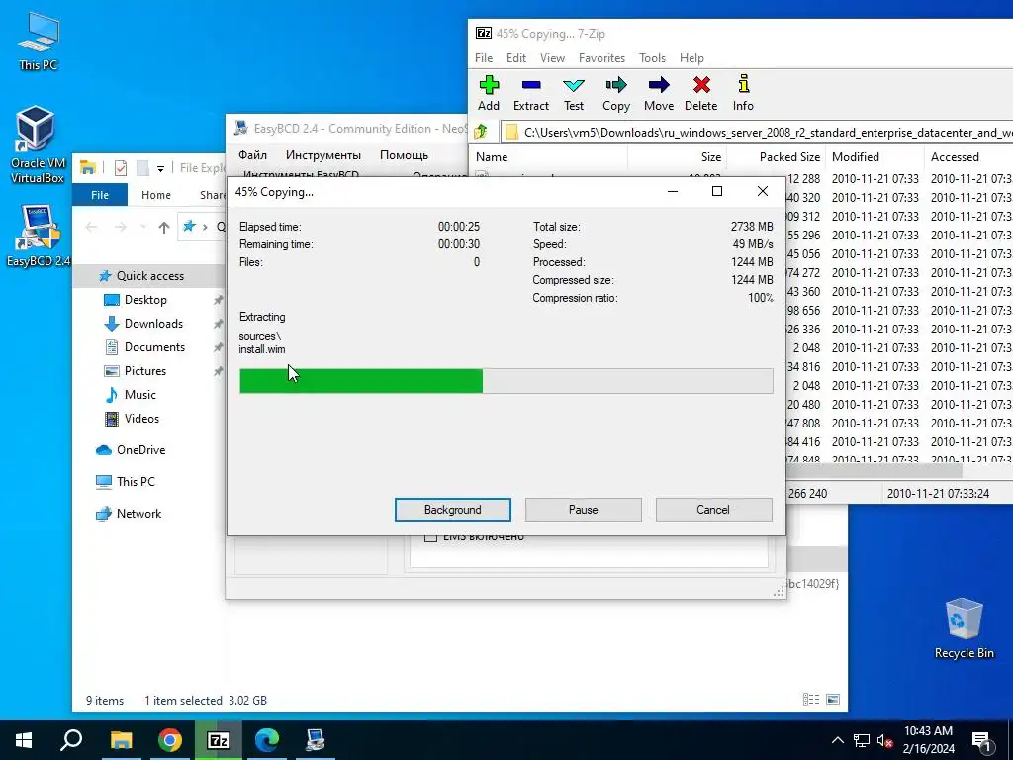Screen dimensions: 1013x760
Task: Open taskbar search magnifier
Action: tap(71, 740)
